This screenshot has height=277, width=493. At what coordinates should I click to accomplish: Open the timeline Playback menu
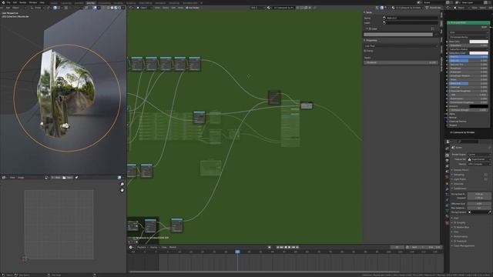click(x=142, y=247)
